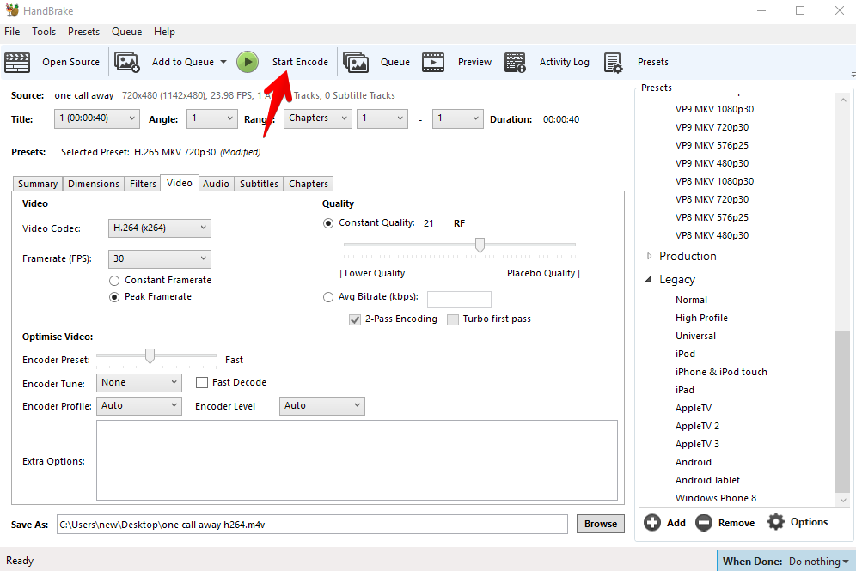Open the end chapter dropdown
Screen dimensions: 856x571
coord(457,118)
